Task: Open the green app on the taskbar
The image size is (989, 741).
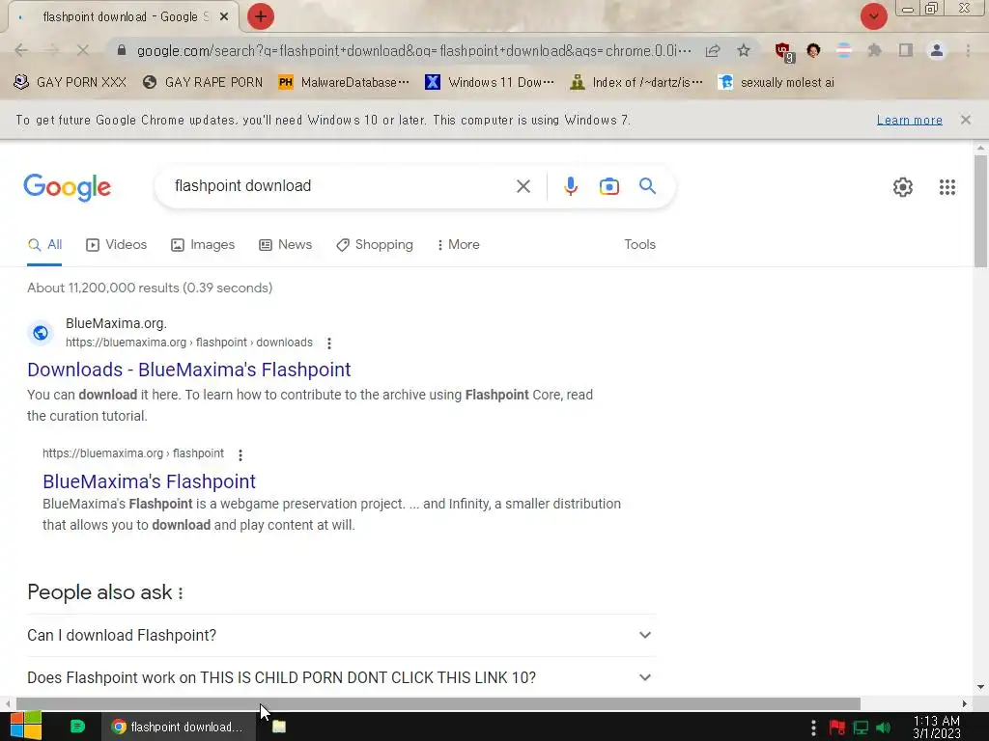Action: (x=77, y=727)
